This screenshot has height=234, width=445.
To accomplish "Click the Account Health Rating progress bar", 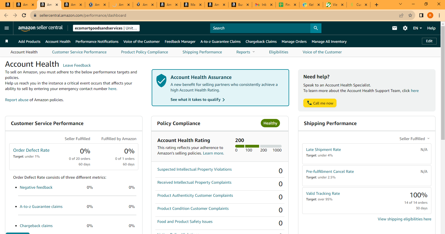I will tap(258, 146).
